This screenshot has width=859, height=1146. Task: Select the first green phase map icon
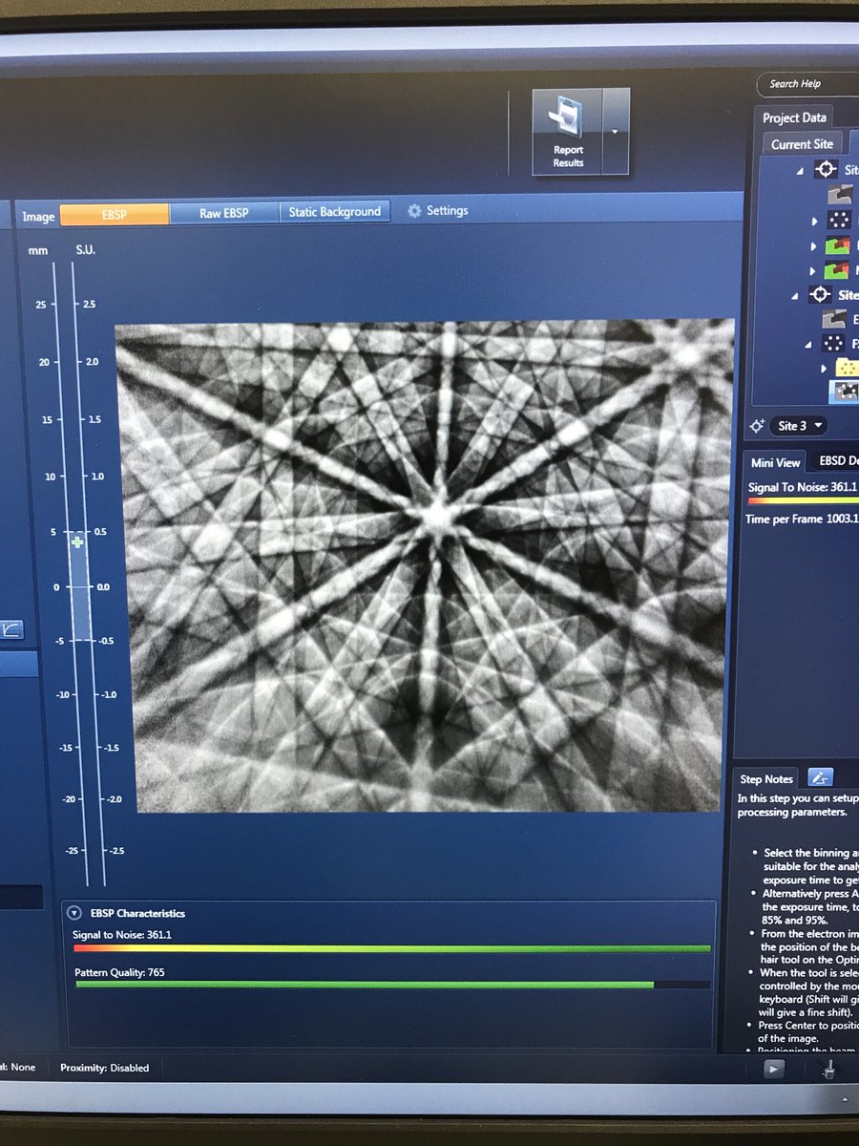point(840,246)
